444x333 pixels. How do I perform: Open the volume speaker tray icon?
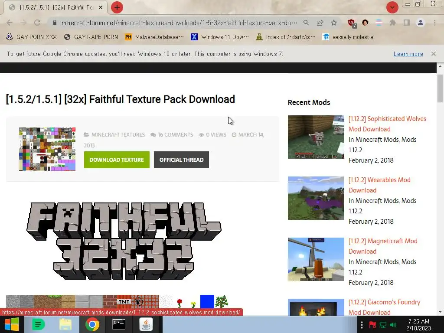click(393, 325)
